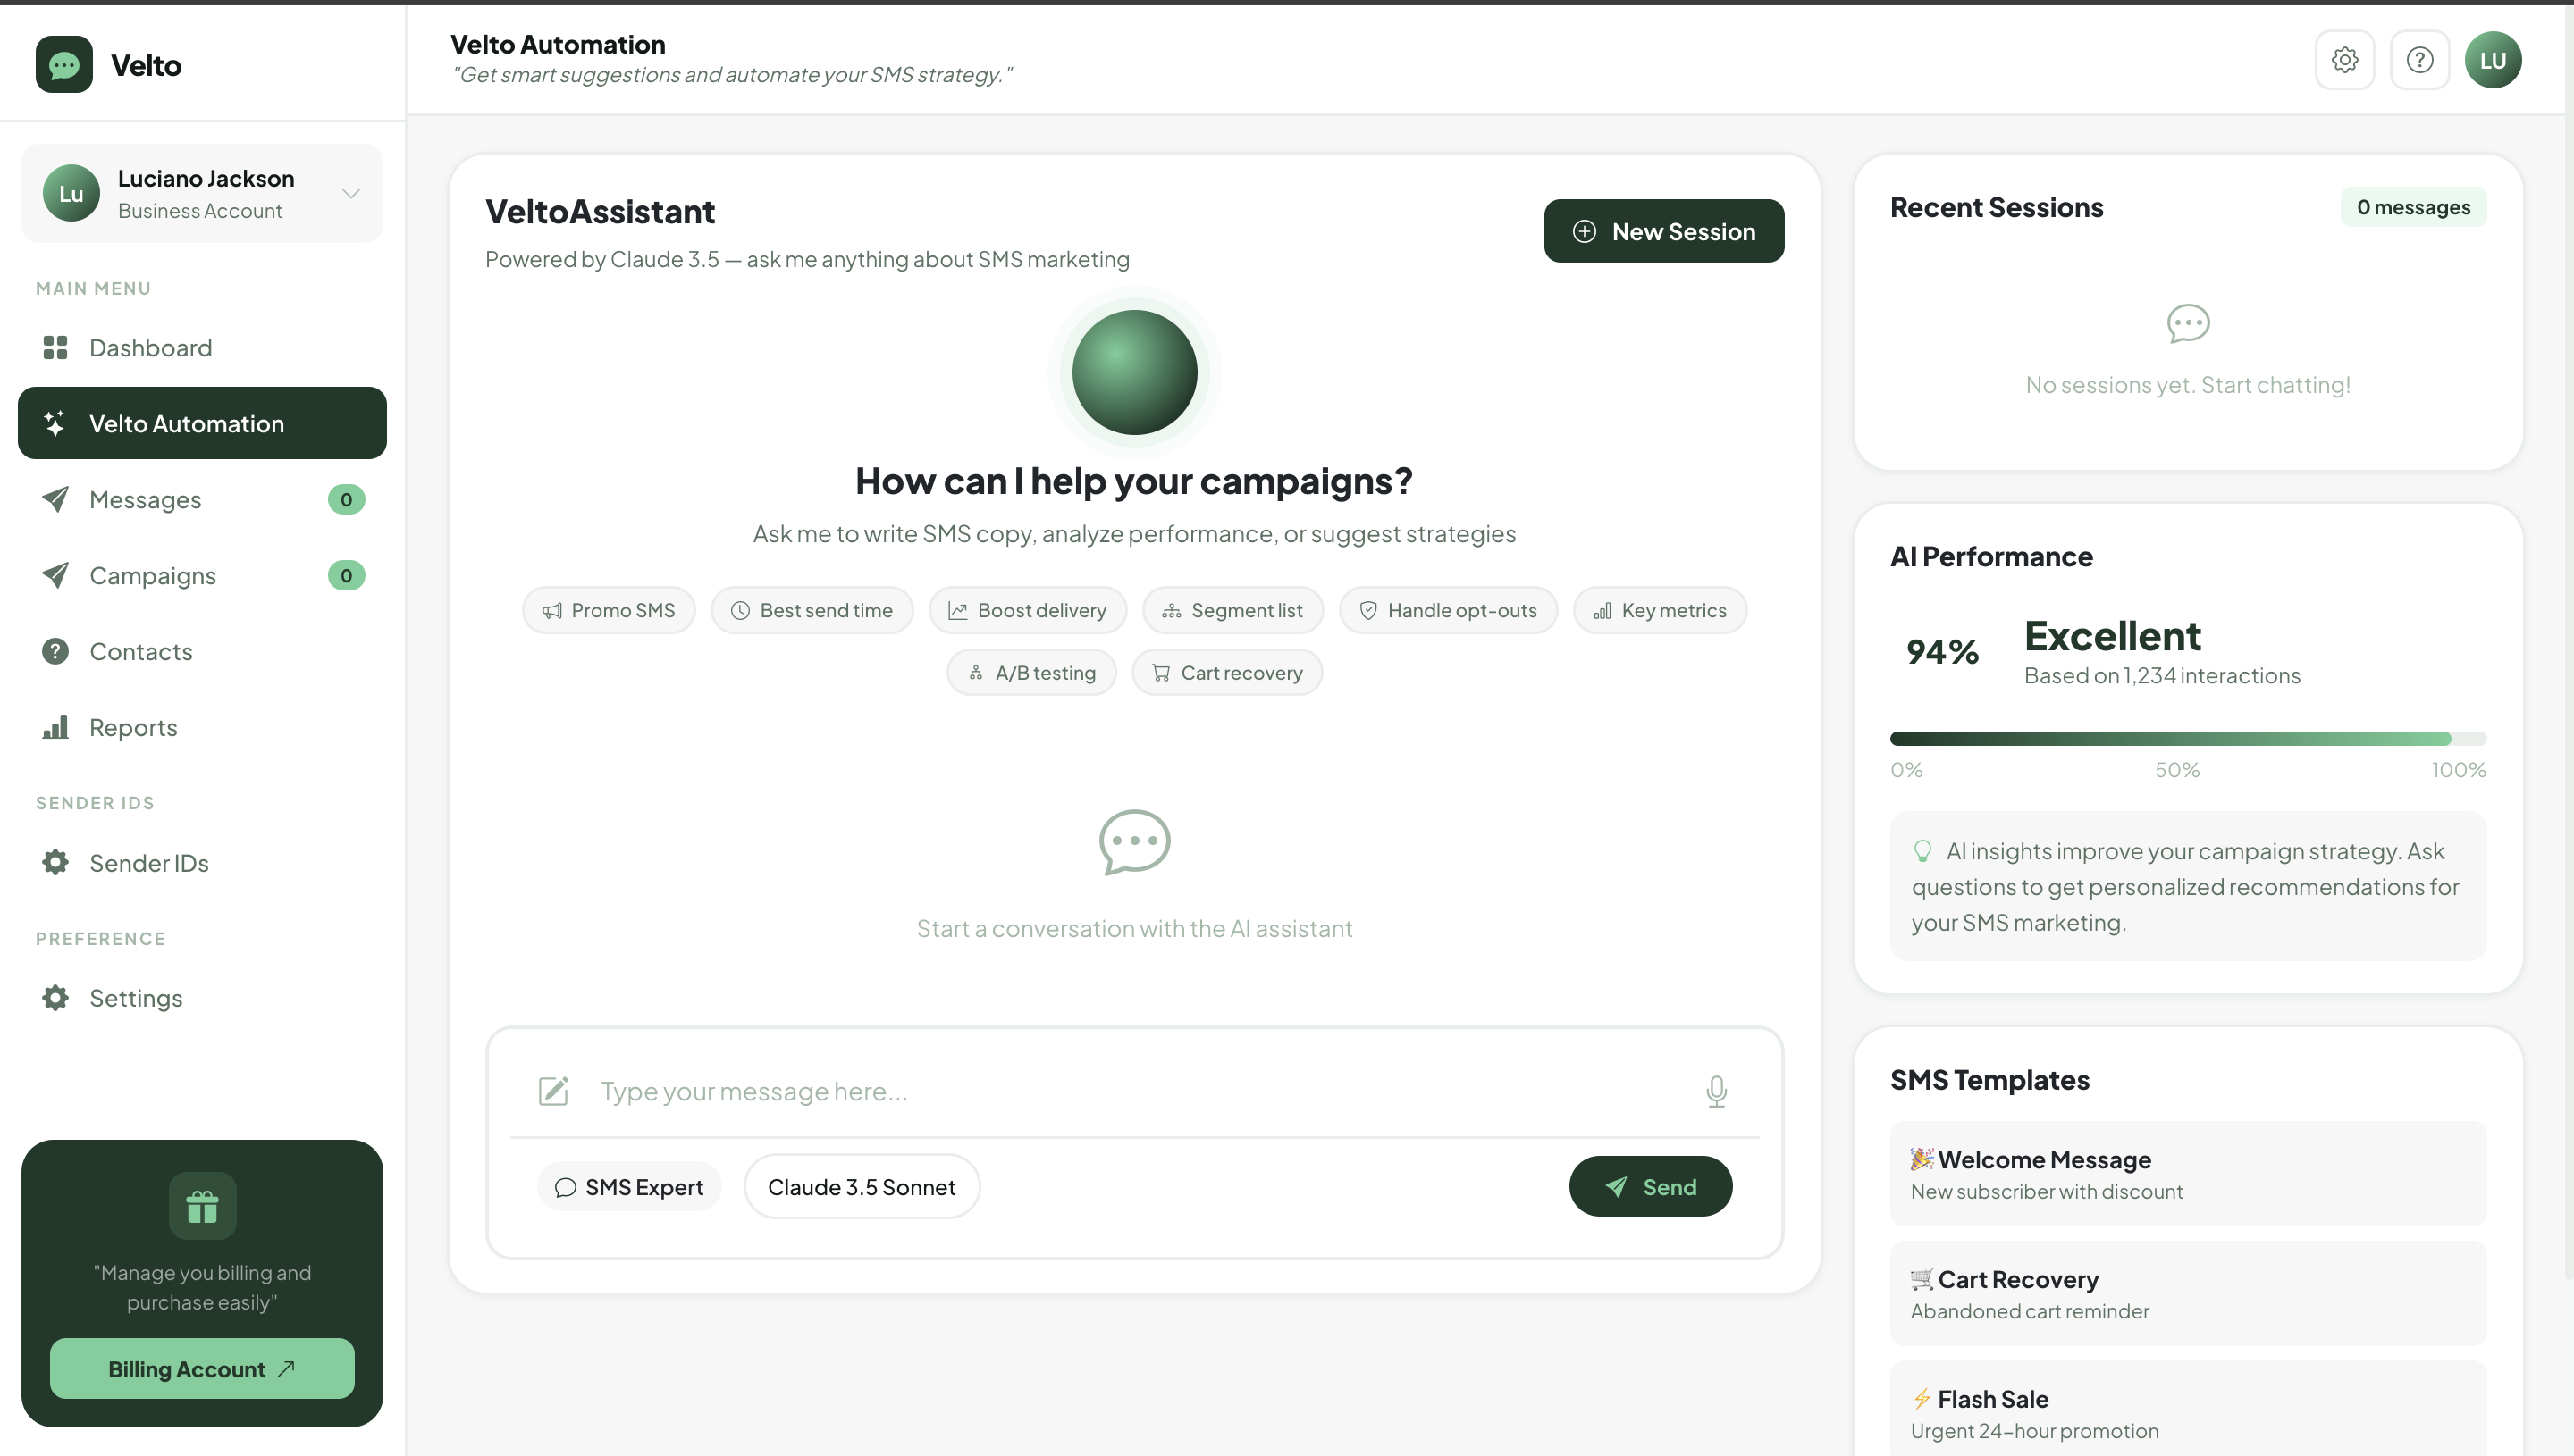The height and width of the screenshot is (1456, 2574).
Task: Open the help question mark icon
Action: [2420, 60]
